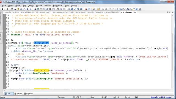Close the current document tab with X
Image resolution: width=176 pixels, height=99 pixels.
click(172, 12)
